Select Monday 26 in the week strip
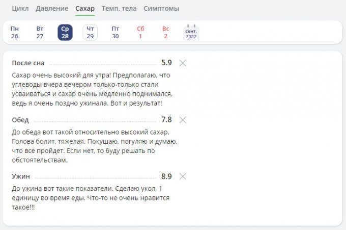Image resolution: width=346 pixels, height=230 pixels. [x=15, y=33]
